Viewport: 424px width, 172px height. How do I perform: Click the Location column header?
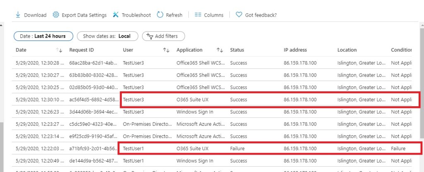[347, 50]
